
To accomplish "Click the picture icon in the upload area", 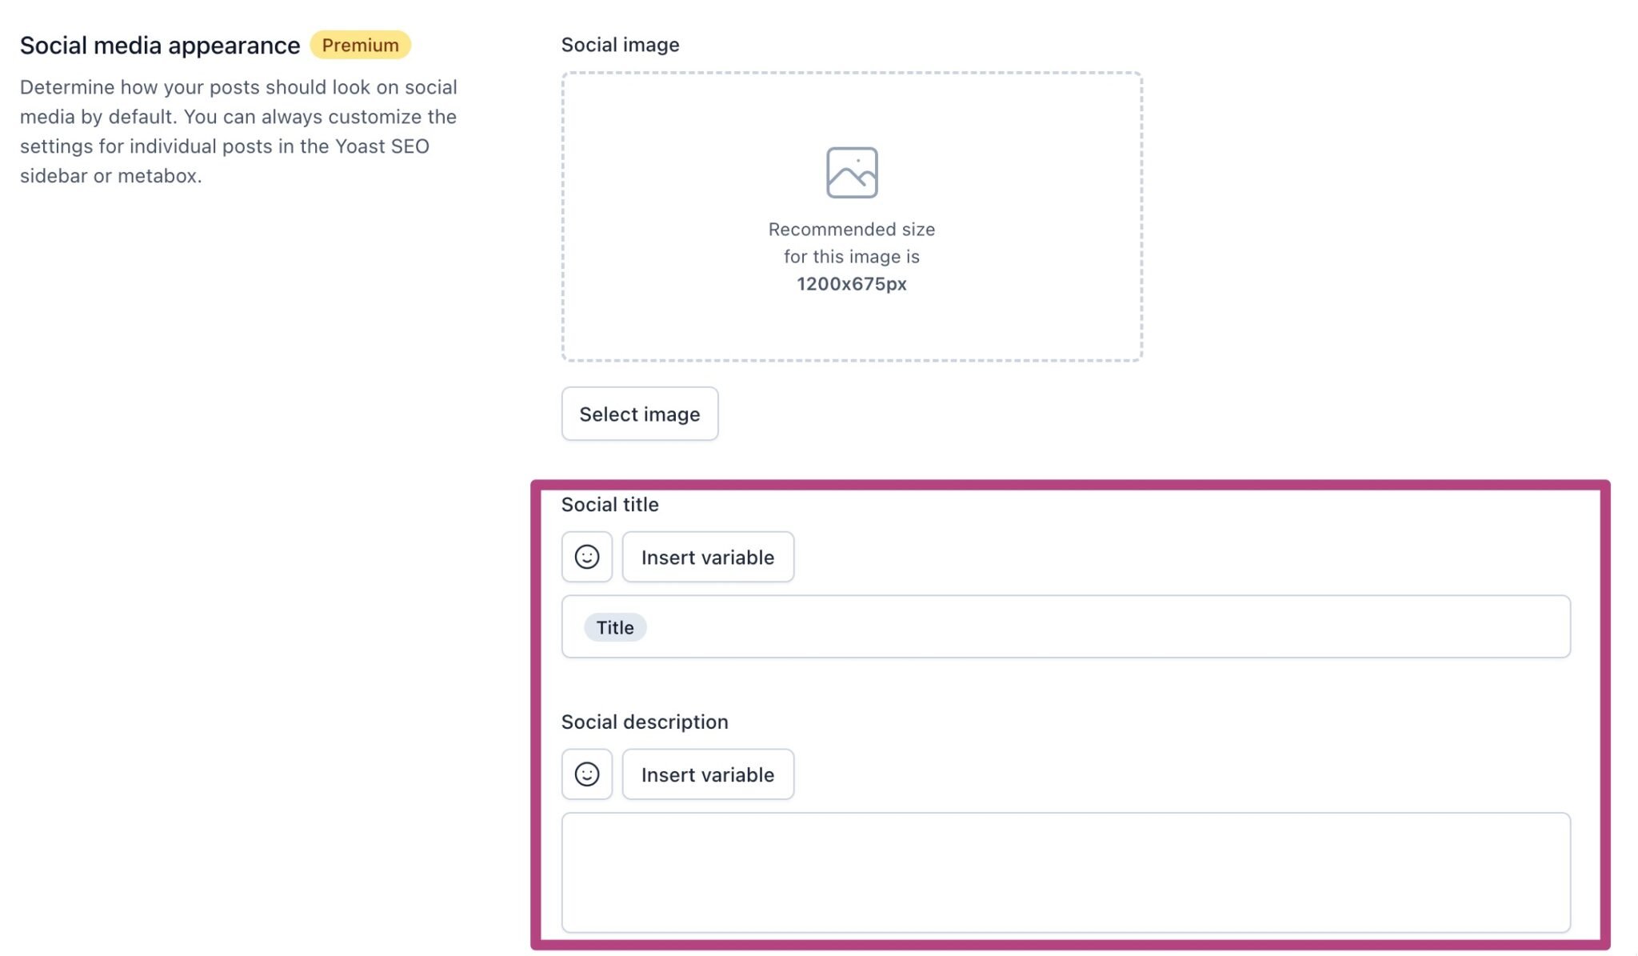I will (x=853, y=170).
